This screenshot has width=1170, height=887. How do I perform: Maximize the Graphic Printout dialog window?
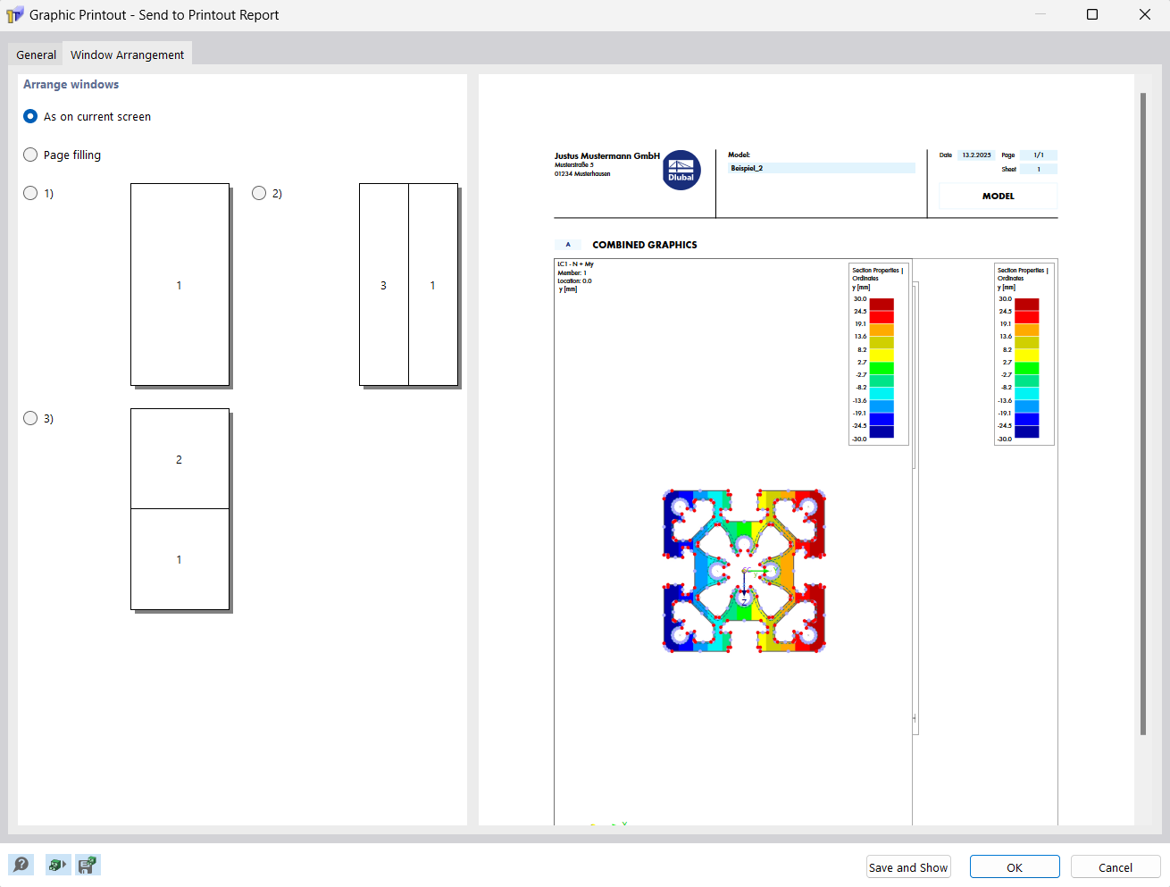click(x=1092, y=14)
